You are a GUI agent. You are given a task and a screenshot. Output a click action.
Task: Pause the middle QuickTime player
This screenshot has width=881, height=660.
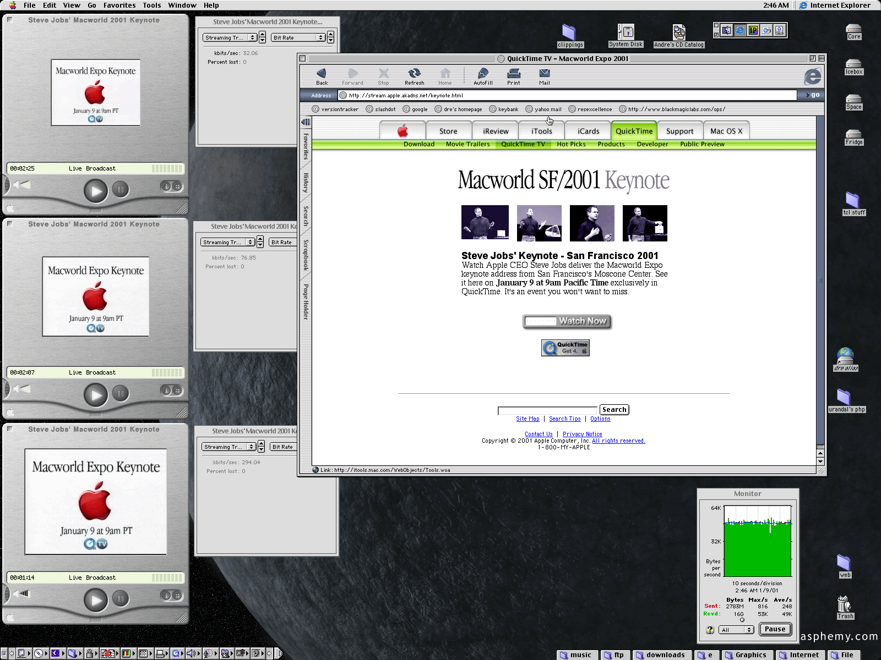click(120, 394)
